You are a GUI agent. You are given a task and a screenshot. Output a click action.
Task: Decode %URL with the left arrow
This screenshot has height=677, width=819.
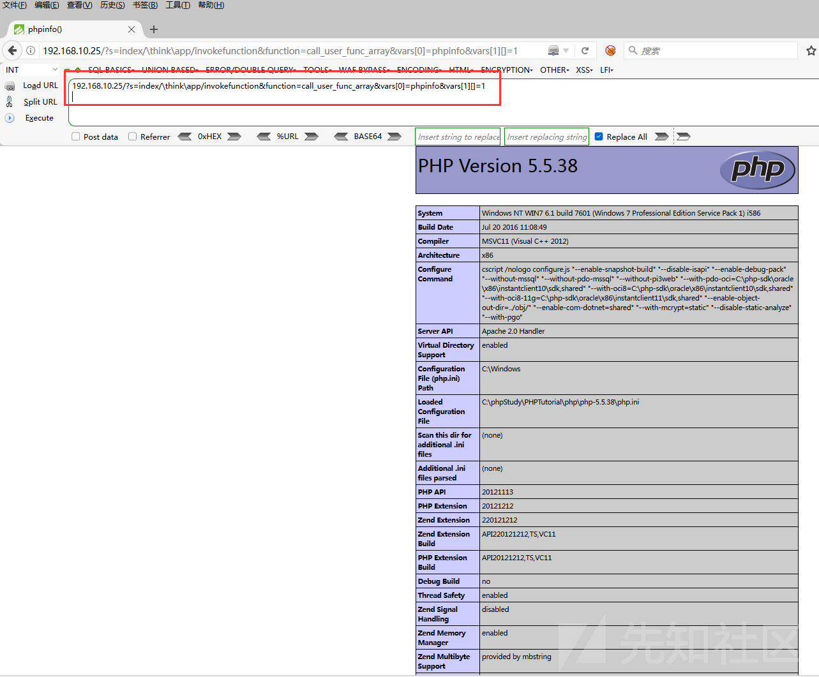coord(264,137)
